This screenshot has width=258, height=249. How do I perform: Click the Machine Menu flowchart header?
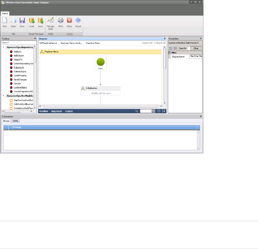pos(101,52)
